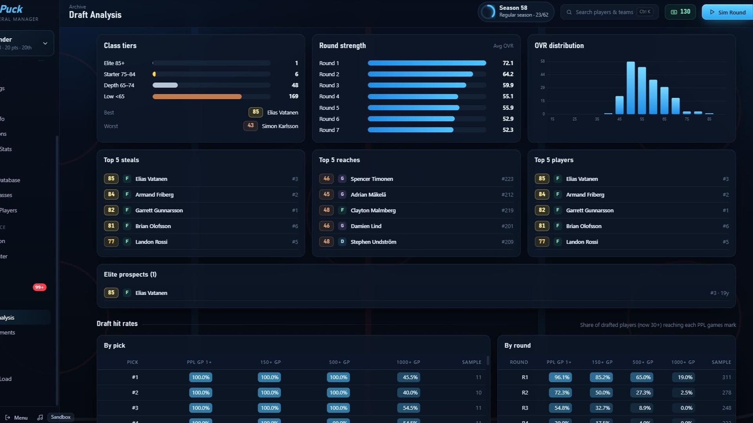Open the cash balance showing 130
Screen dimensions: 753x423
(x=680, y=12)
